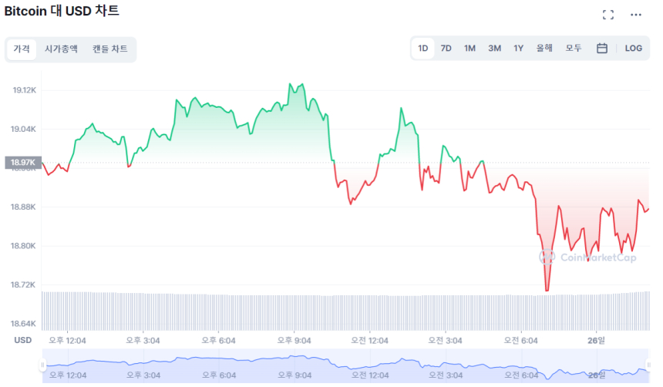Open the three-dot more options menu
The image size is (663, 387).
pyautogui.click(x=636, y=15)
